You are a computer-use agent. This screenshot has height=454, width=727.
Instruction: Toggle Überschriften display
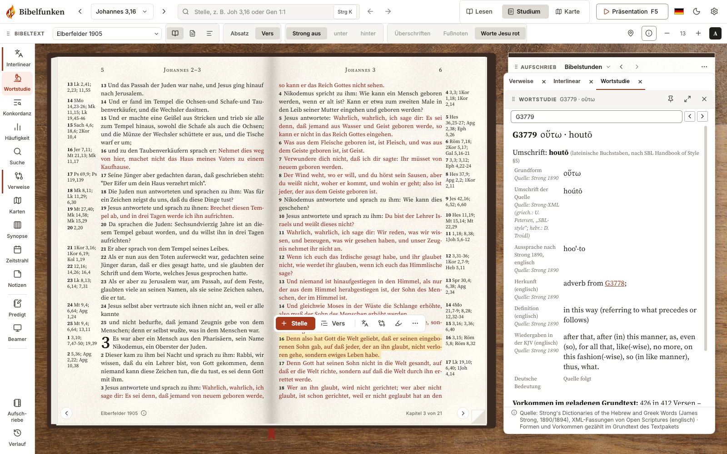pos(412,34)
